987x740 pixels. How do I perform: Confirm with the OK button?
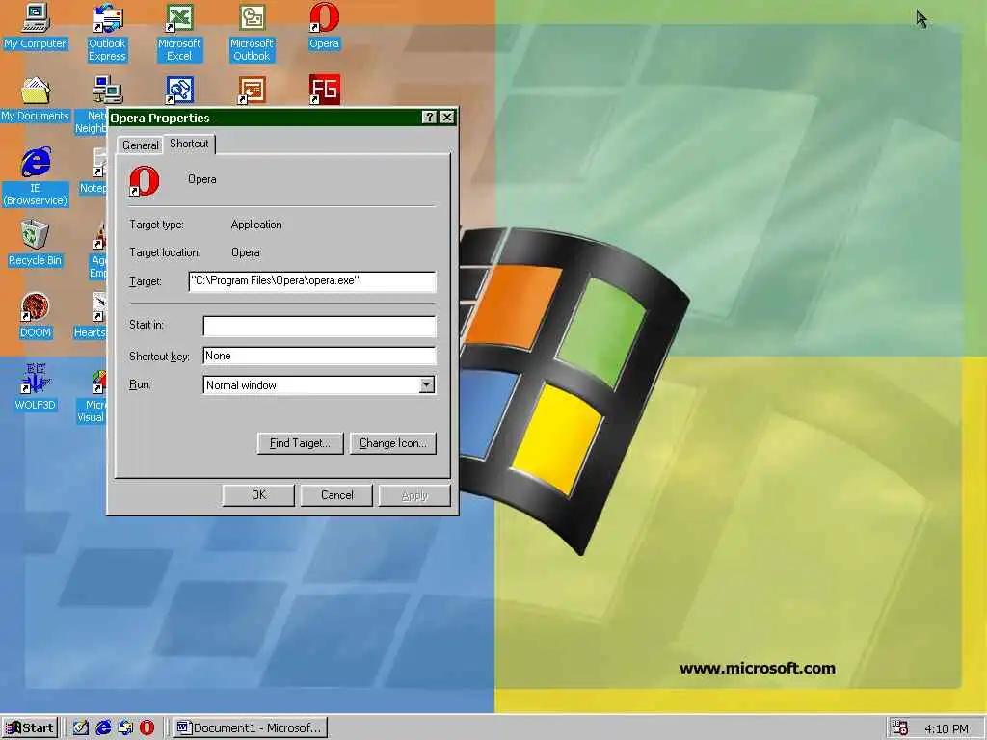[x=258, y=495]
